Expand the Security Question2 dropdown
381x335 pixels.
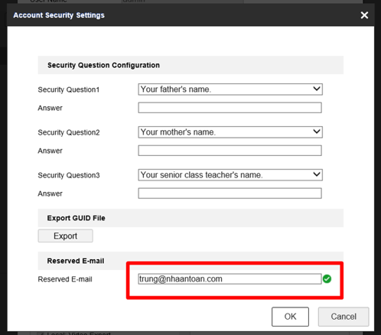(230, 132)
